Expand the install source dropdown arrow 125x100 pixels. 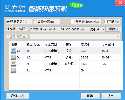[103, 29]
